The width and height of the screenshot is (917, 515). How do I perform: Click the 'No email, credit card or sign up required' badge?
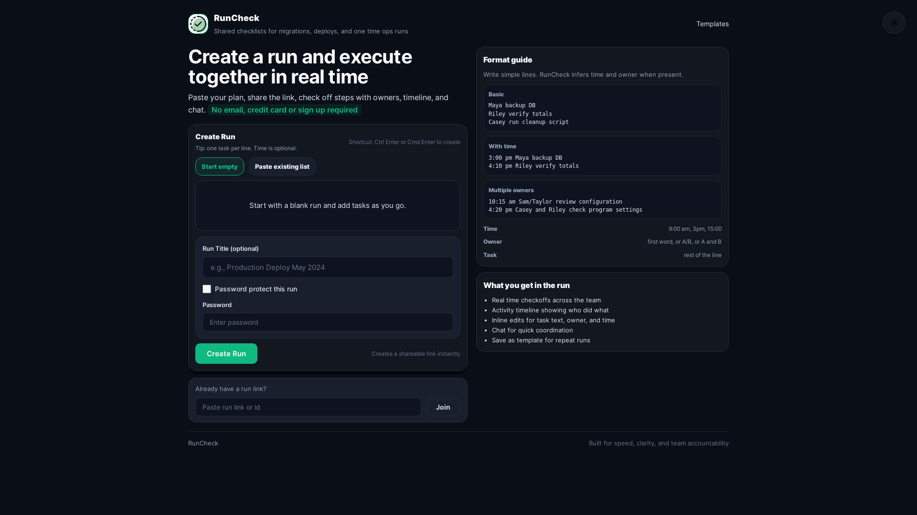(285, 110)
